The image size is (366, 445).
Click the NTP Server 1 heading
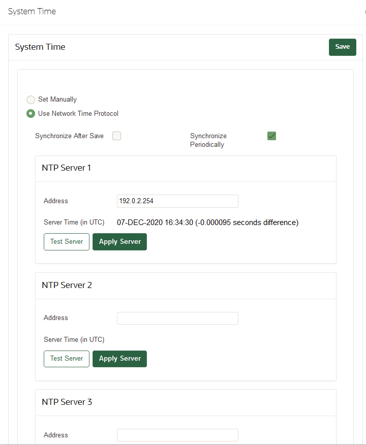coord(66,168)
